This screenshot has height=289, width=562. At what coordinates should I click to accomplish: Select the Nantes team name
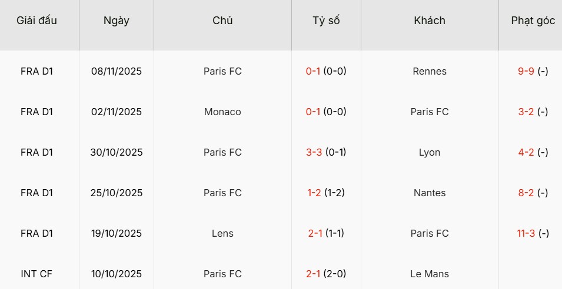430,193
